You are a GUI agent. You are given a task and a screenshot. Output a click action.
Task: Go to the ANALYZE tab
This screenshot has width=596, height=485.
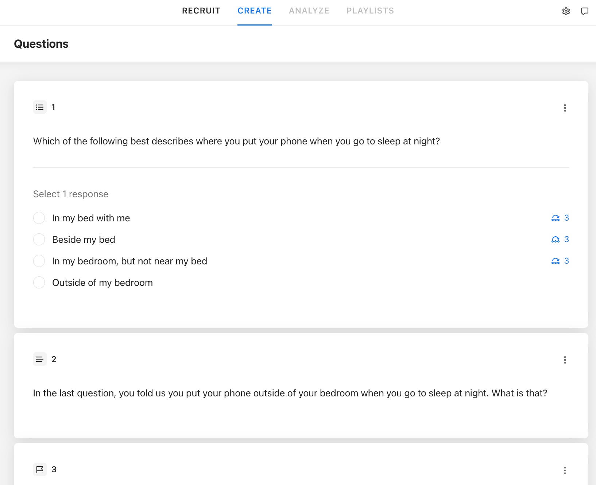[309, 11]
